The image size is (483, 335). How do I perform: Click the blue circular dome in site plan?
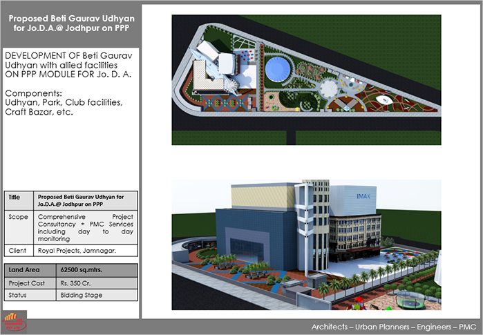coord(278,69)
